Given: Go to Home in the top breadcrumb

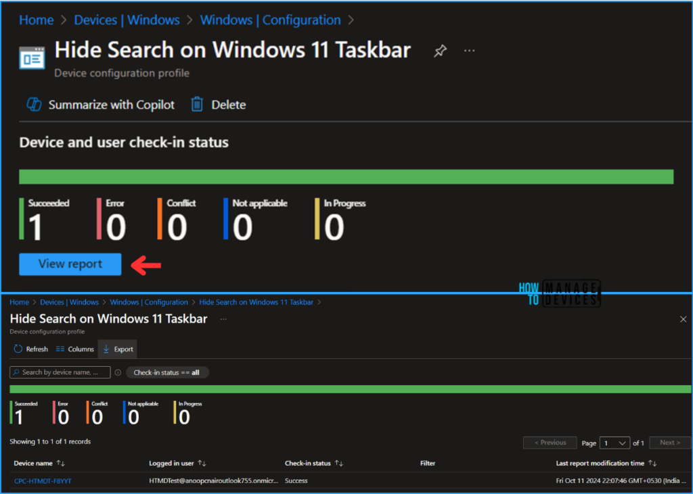Looking at the screenshot, I should [x=37, y=20].
